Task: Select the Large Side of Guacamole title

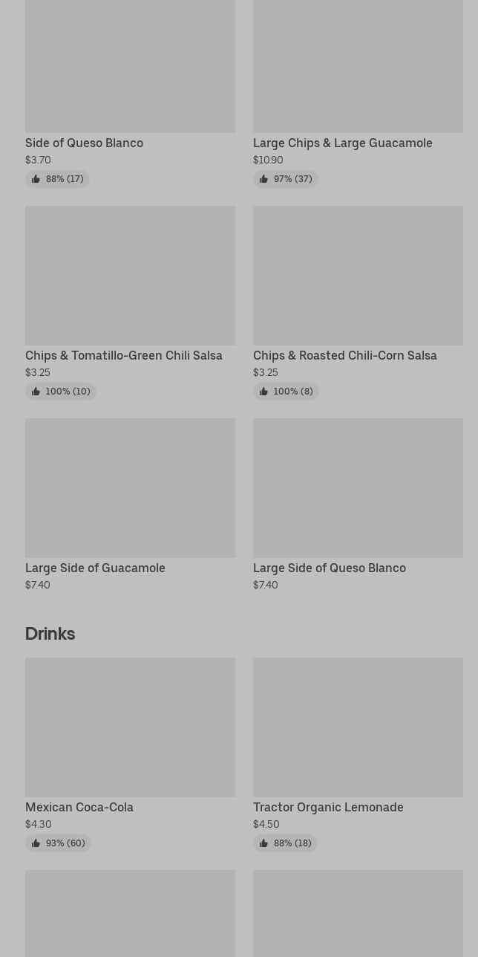Action: [x=95, y=568]
